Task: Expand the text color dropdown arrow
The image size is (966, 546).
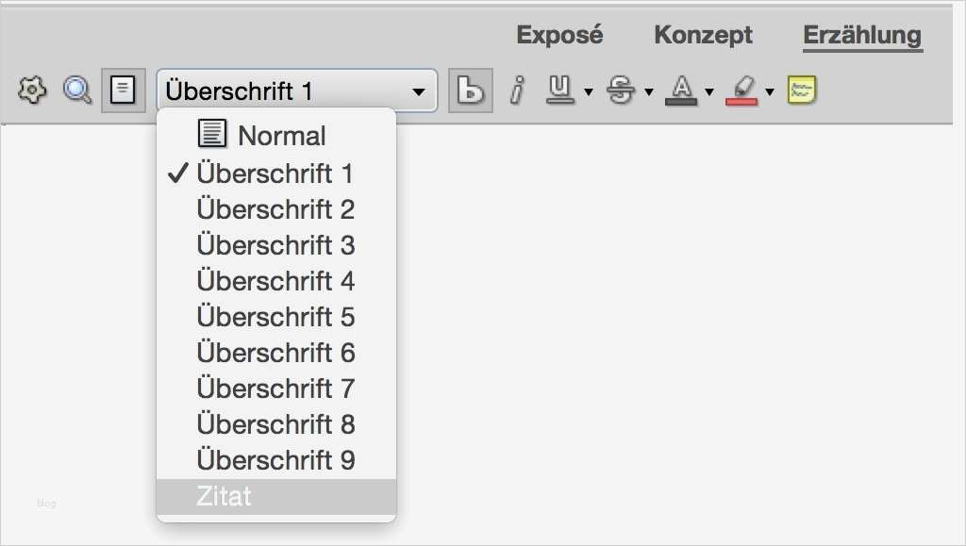Action: 708,92
